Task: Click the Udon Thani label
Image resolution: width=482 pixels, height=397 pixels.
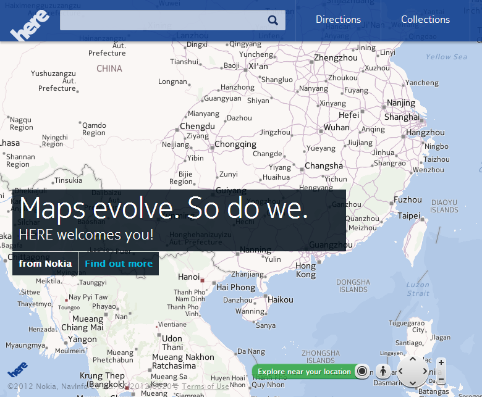Action: click(172, 343)
